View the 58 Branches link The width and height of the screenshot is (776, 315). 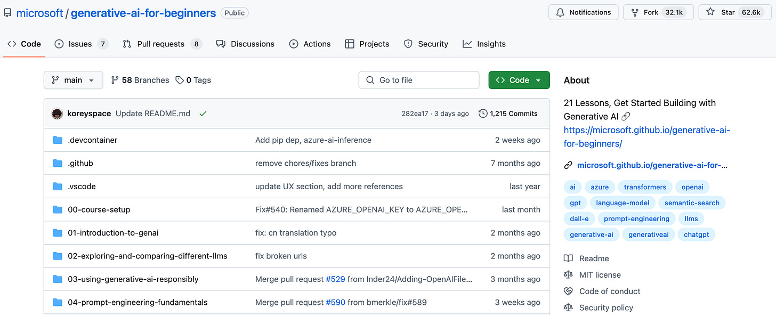pyautogui.click(x=140, y=80)
